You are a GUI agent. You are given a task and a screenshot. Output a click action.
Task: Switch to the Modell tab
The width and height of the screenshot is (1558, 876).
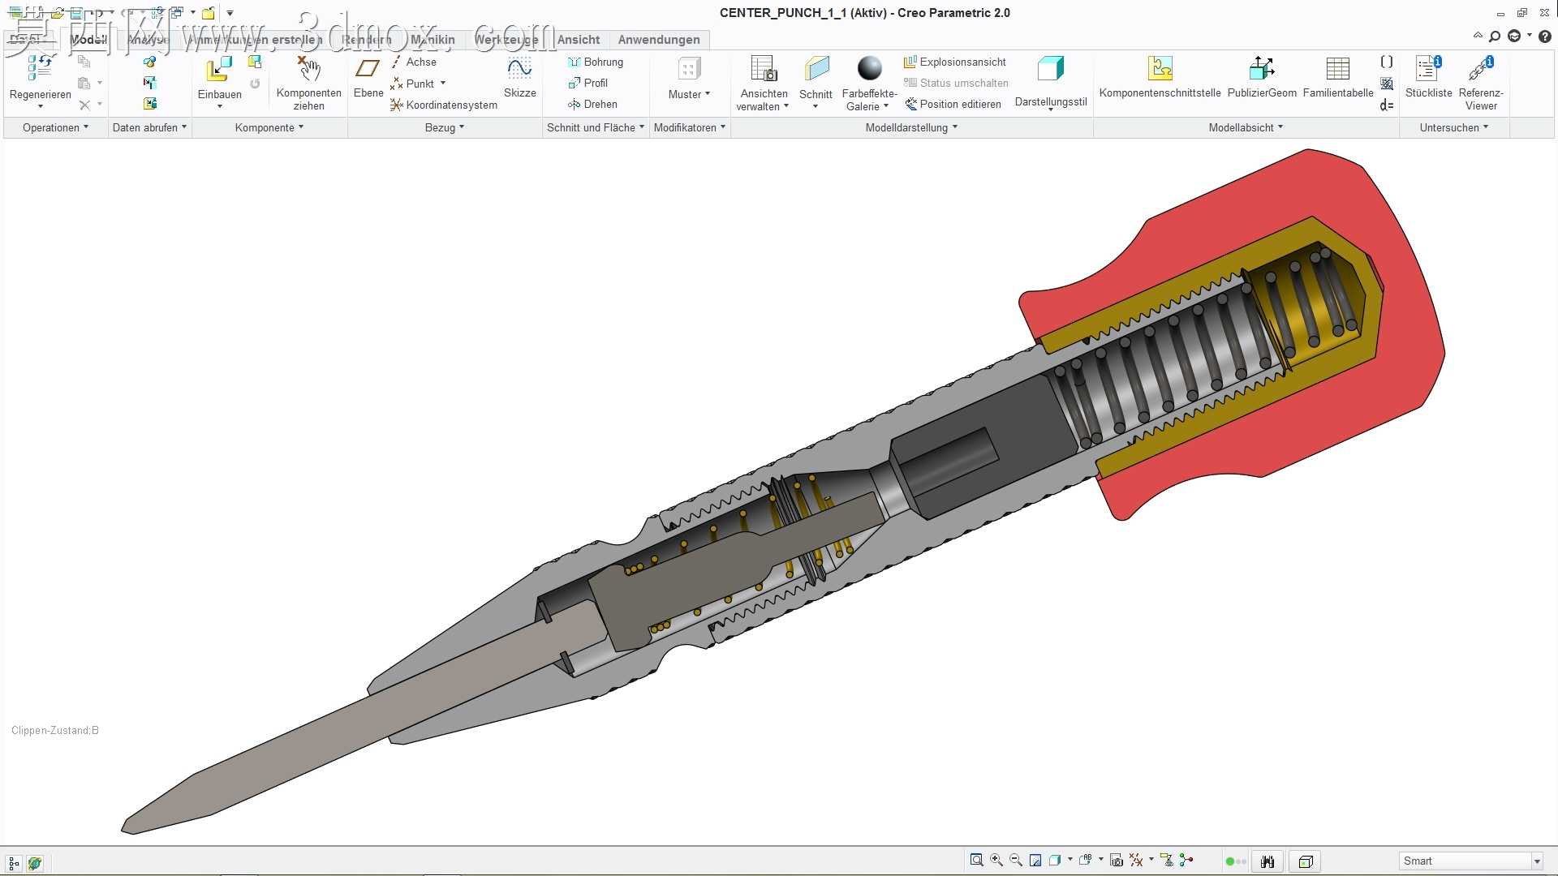(88, 40)
